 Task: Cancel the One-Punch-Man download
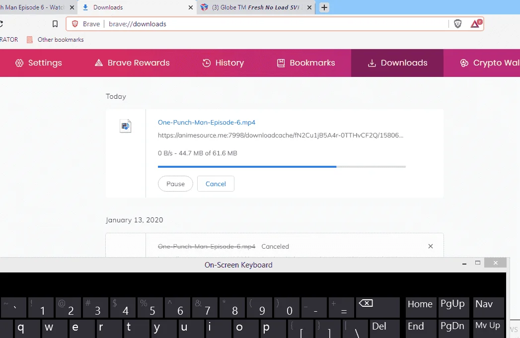216,184
